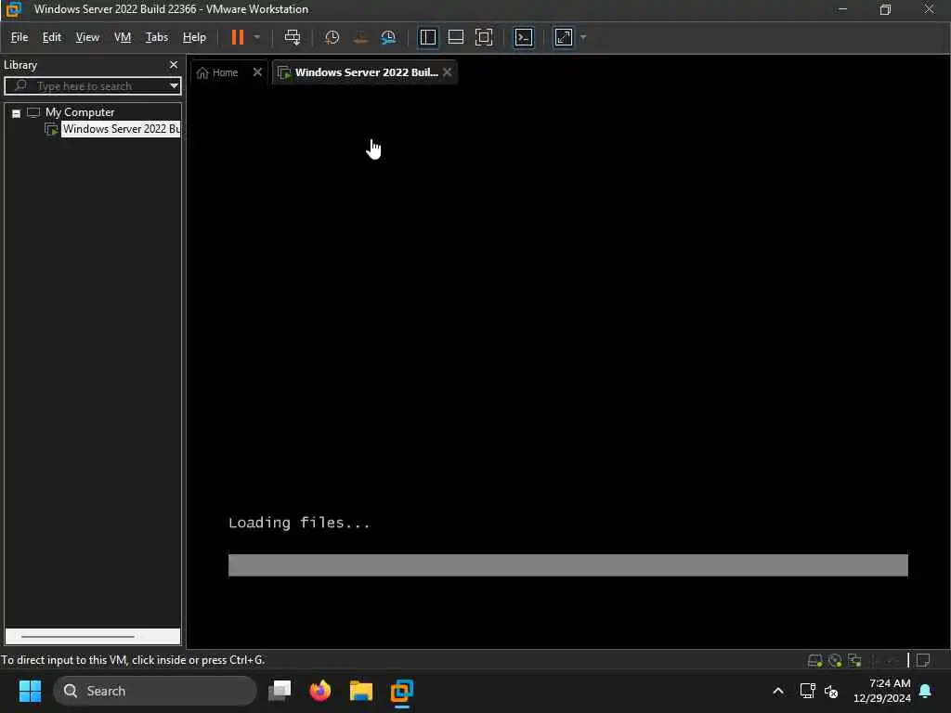Open the Help menu
The image size is (951, 713).
[x=194, y=37]
